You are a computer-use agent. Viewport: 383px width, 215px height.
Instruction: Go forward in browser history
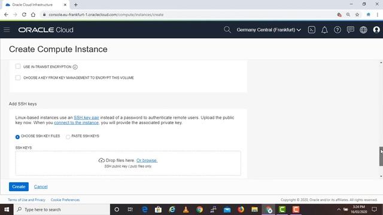[15, 14]
